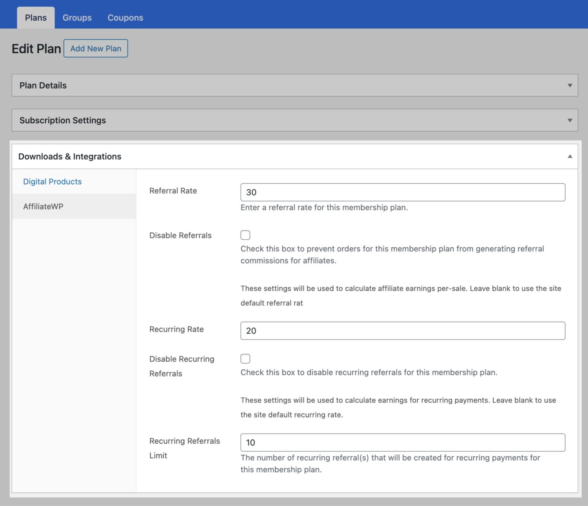This screenshot has height=506, width=588.
Task: Expand the Plan Details panel arrow
Action: click(570, 85)
